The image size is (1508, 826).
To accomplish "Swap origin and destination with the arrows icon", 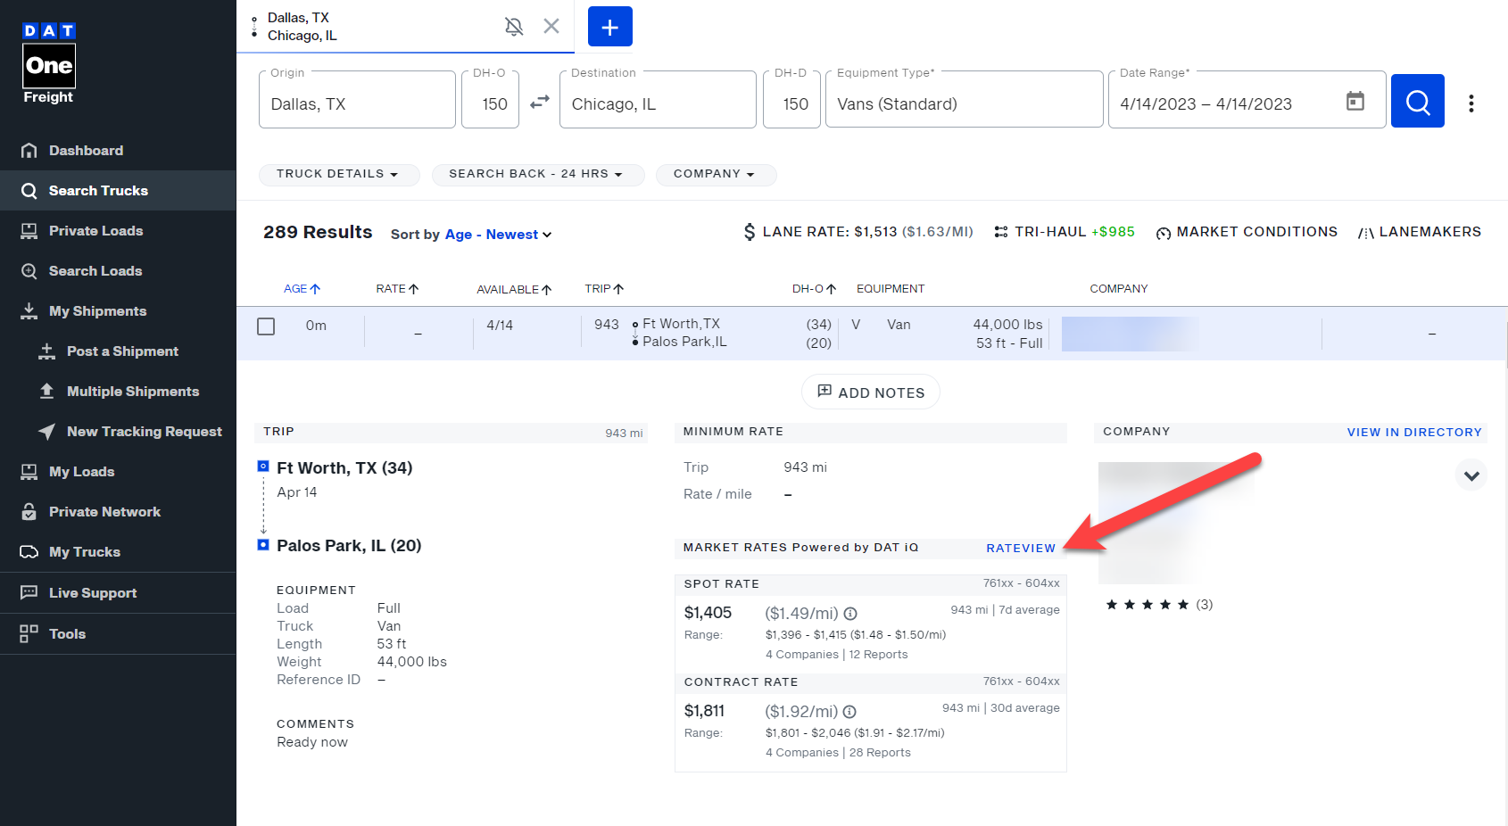I will pyautogui.click(x=540, y=102).
